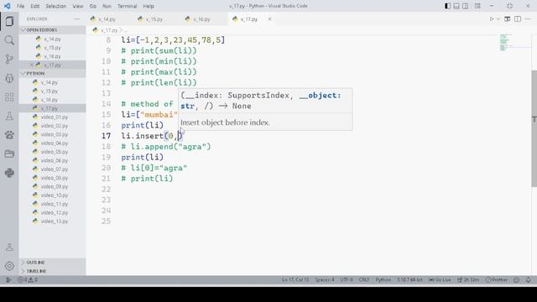The width and height of the screenshot is (537, 302).
Task: Click the 2h 32m time tracker status
Action: click(x=468, y=279)
